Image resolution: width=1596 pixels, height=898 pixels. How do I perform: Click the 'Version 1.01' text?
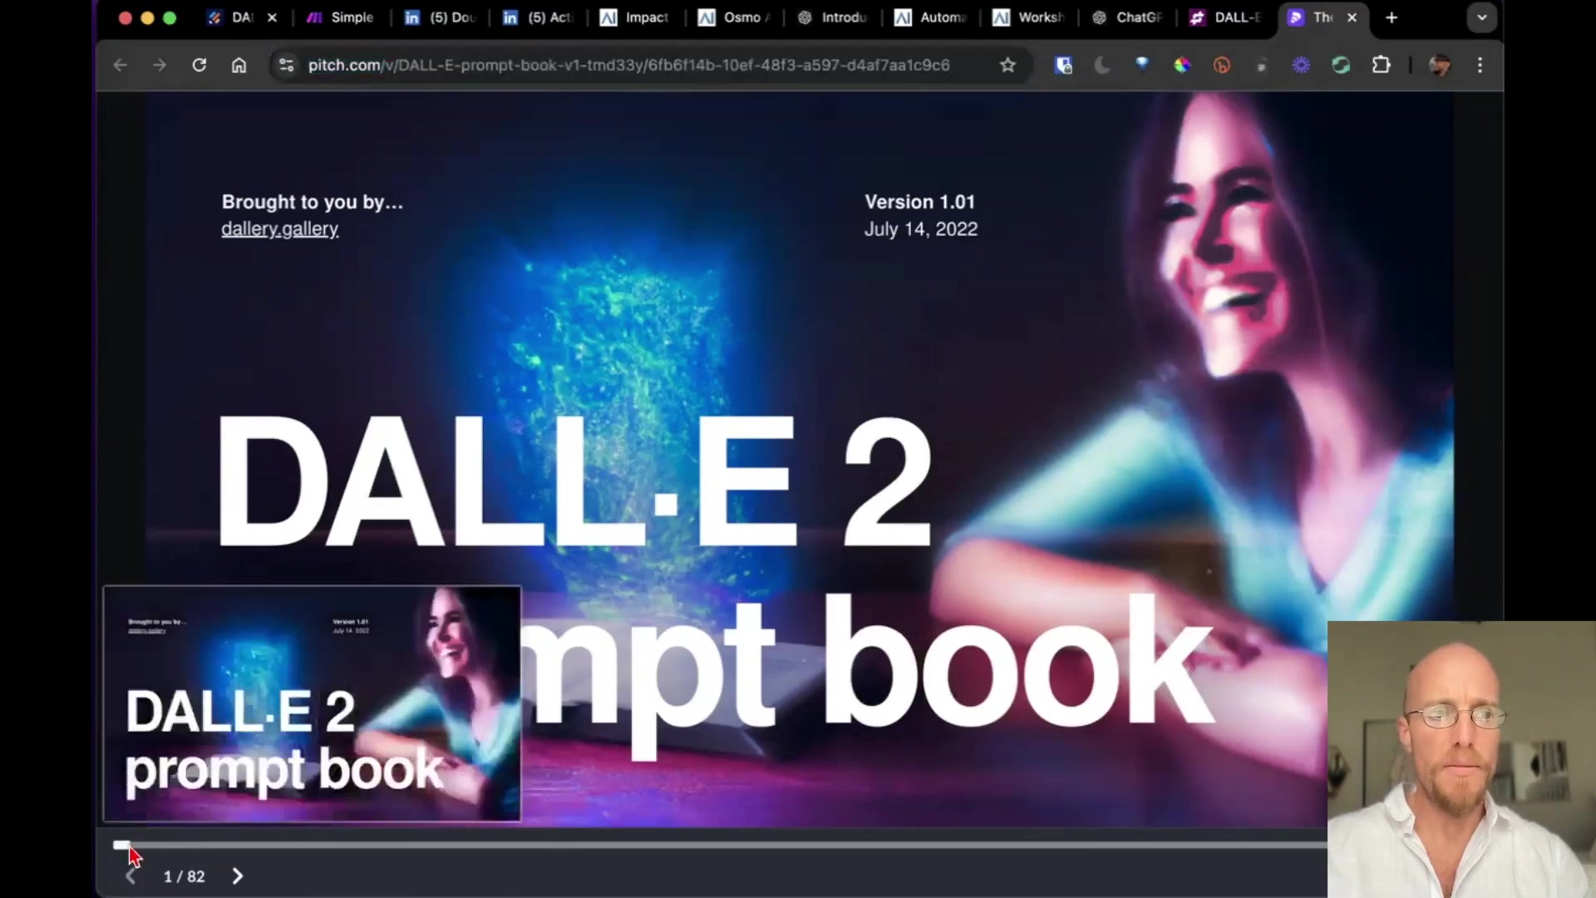coord(919,202)
